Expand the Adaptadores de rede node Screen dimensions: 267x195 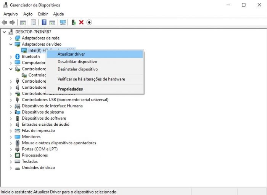(11, 38)
